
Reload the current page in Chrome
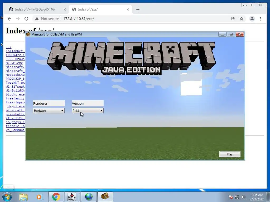tap(26, 19)
